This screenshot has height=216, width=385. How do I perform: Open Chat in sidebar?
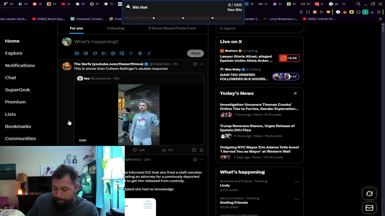[x=11, y=78]
